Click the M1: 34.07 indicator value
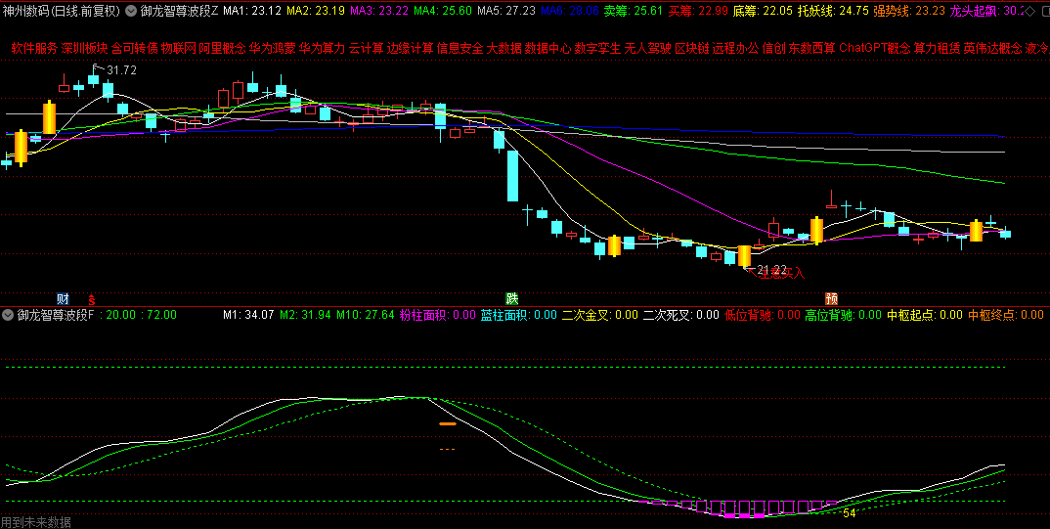The width and height of the screenshot is (1050, 529). pos(248,315)
